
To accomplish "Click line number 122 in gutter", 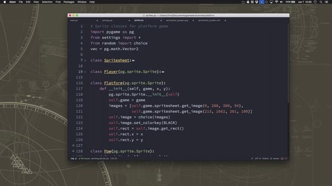I will [79, 117].
